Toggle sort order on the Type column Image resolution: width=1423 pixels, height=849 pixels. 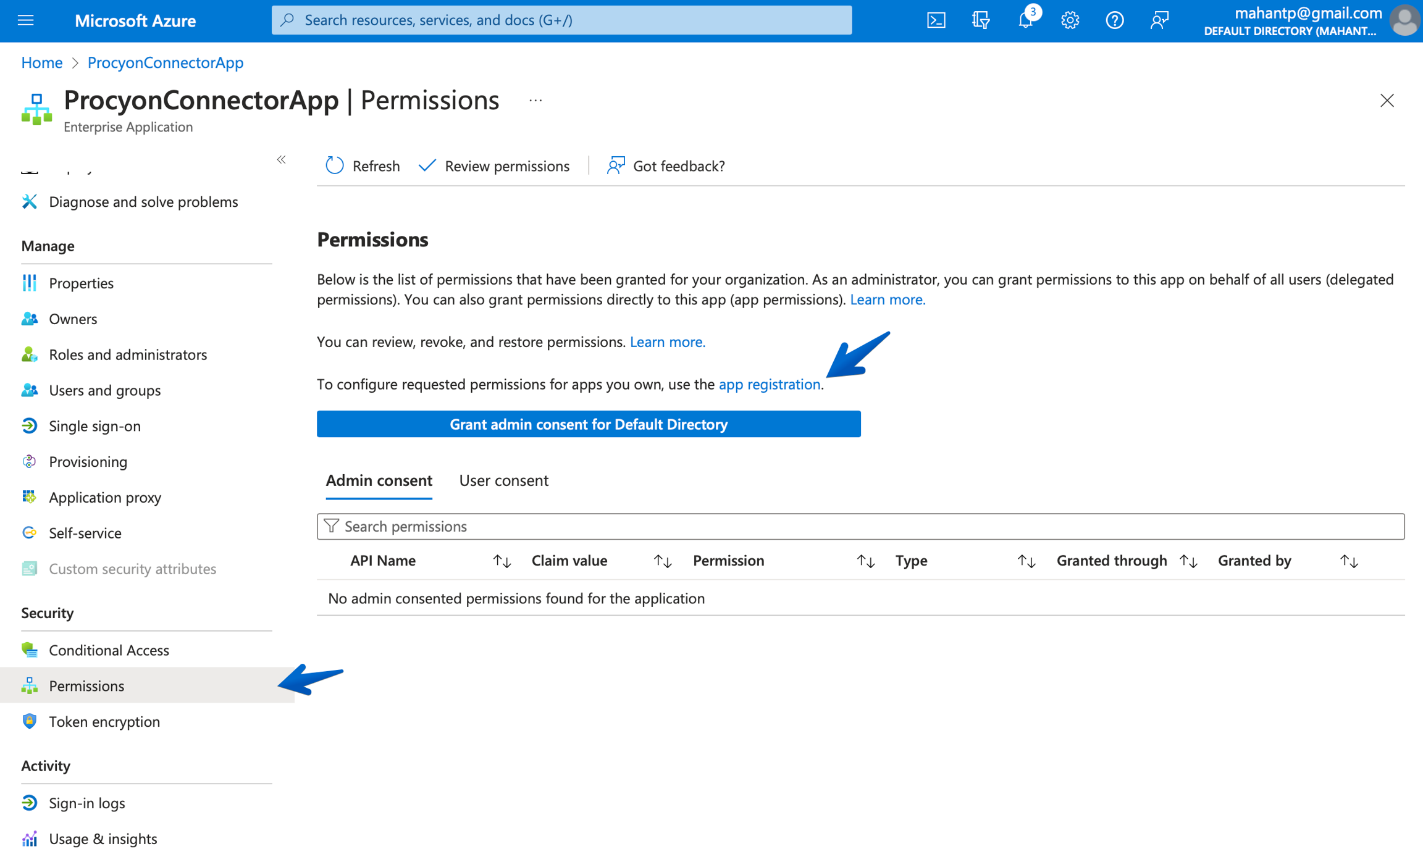point(1025,561)
